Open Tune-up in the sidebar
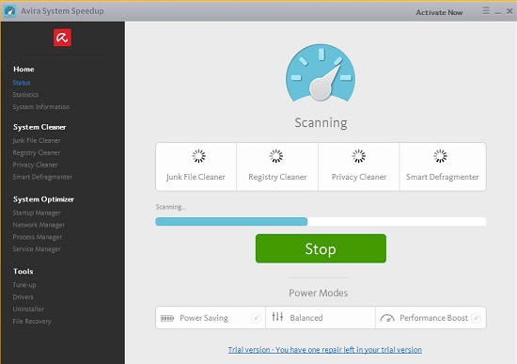Viewport: 517px width, 364px height. point(24,285)
